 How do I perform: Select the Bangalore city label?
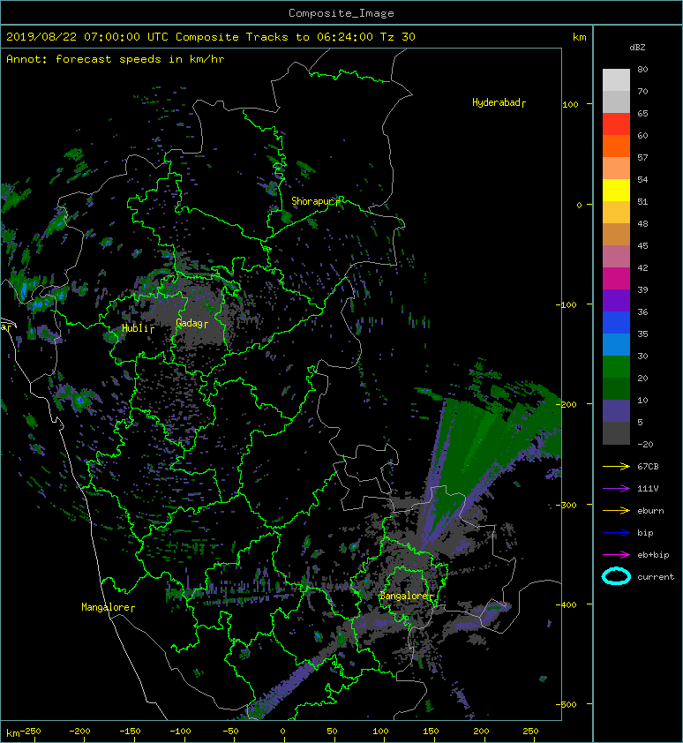pos(406,596)
